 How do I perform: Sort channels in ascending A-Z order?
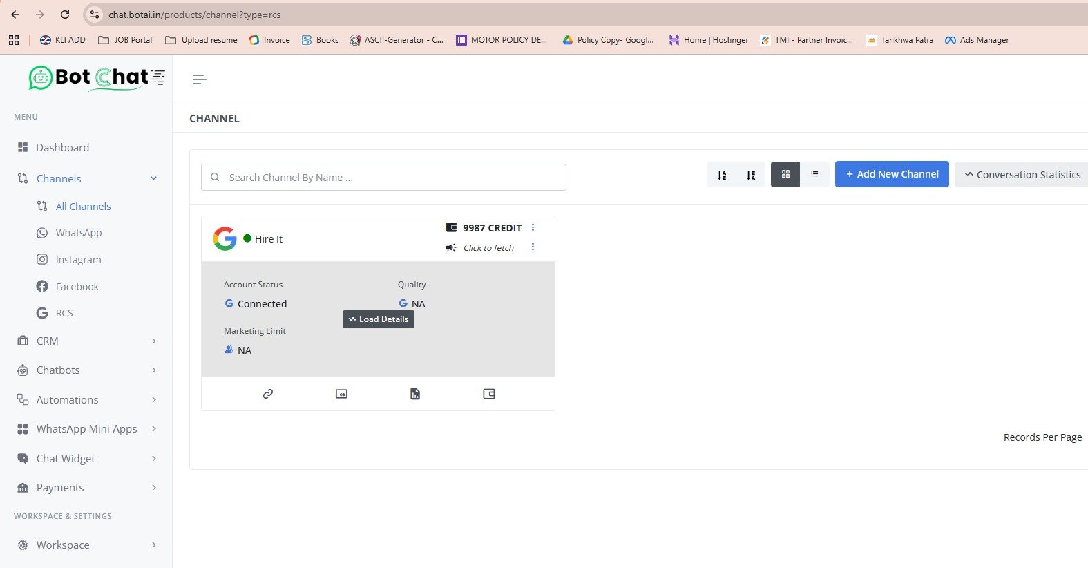pos(722,175)
